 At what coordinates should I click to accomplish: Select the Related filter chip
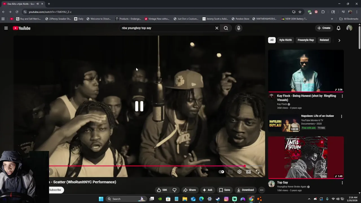click(x=324, y=40)
